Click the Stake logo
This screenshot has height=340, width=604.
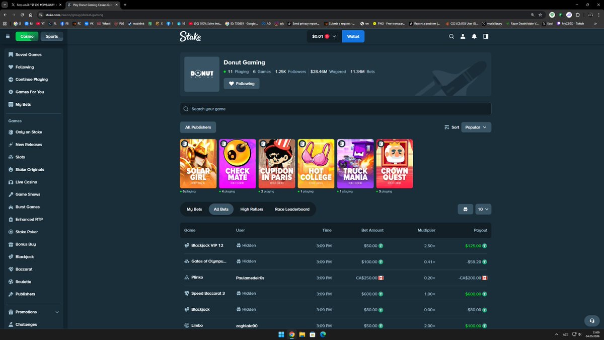click(190, 36)
